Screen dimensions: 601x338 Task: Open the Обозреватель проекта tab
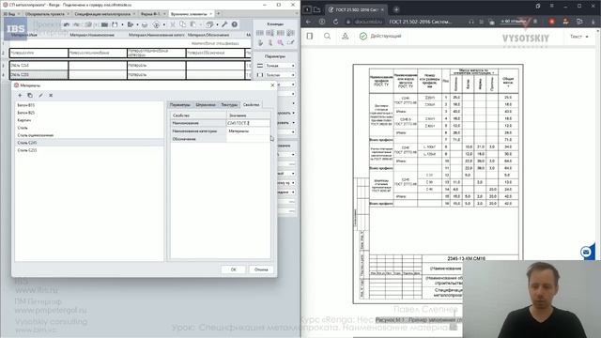(45, 14)
